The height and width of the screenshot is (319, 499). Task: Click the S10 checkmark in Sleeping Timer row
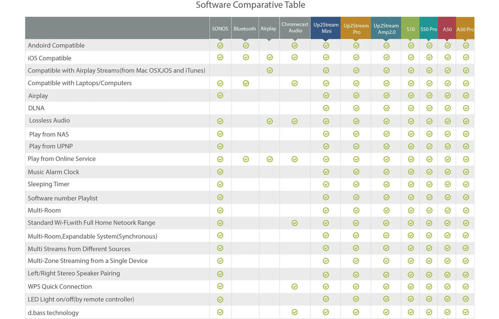click(x=411, y=184)
